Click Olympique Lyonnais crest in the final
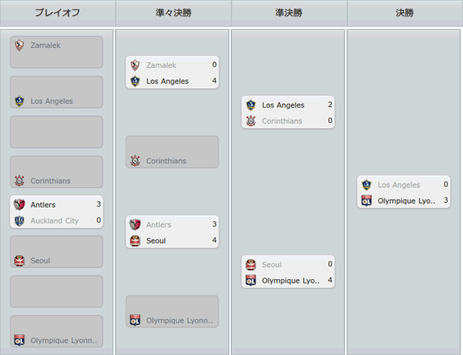Screen dimensions: 463x355 point(367,201)
